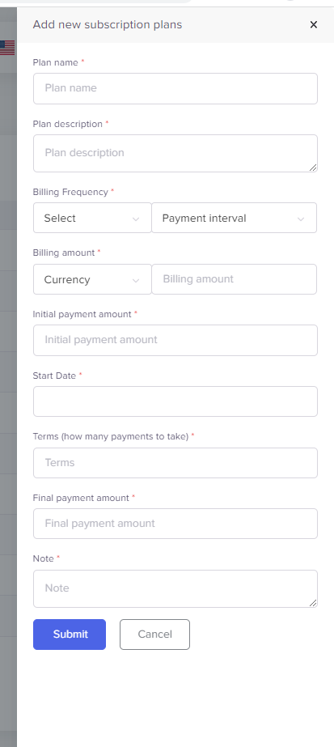Viewport: 334px width, 747px height.
Task: Open the Billing Frequency Select dropdown
Action: (x=92, y=219)
